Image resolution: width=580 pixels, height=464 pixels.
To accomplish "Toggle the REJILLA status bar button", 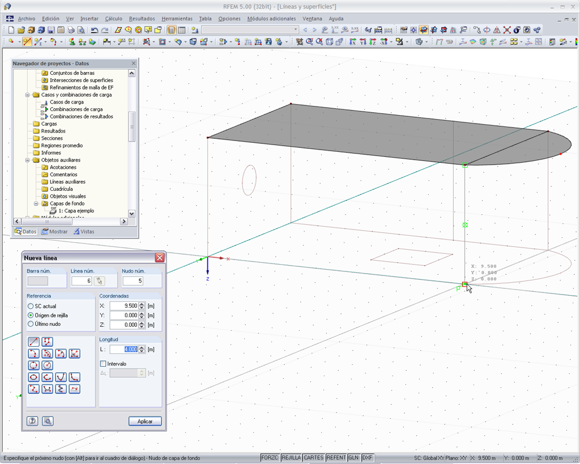I will [291, 458].
